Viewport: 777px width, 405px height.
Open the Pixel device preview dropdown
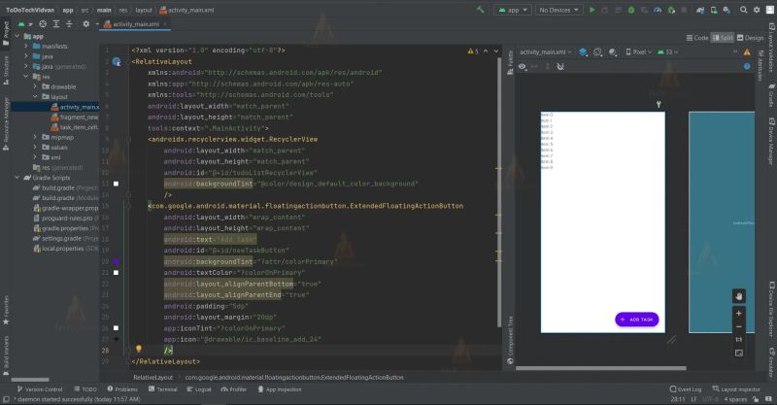click(638, 52)
